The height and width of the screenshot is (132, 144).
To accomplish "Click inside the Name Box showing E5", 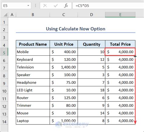I will tap(14, 6).
